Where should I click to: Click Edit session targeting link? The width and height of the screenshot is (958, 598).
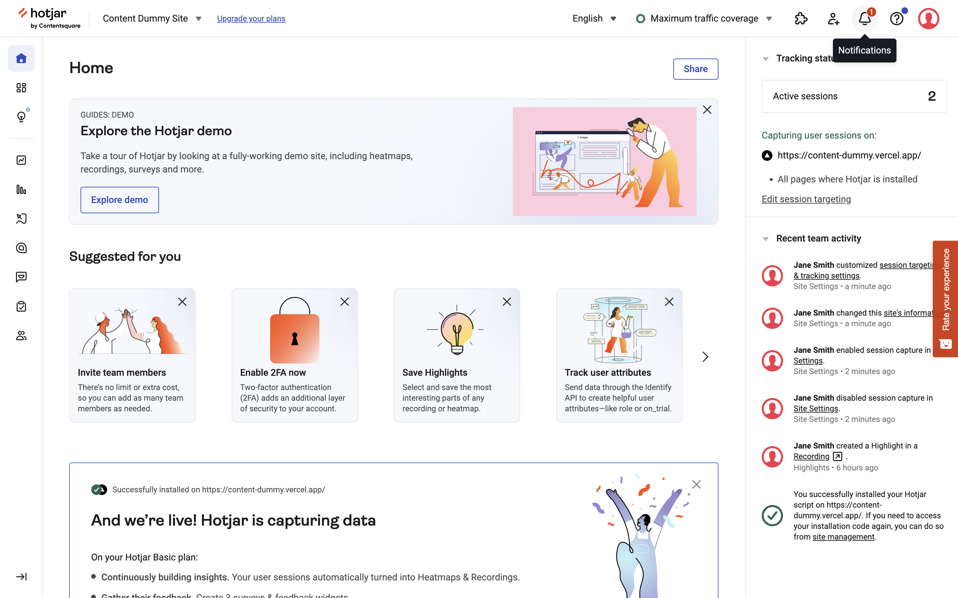(x=806, y=199)
